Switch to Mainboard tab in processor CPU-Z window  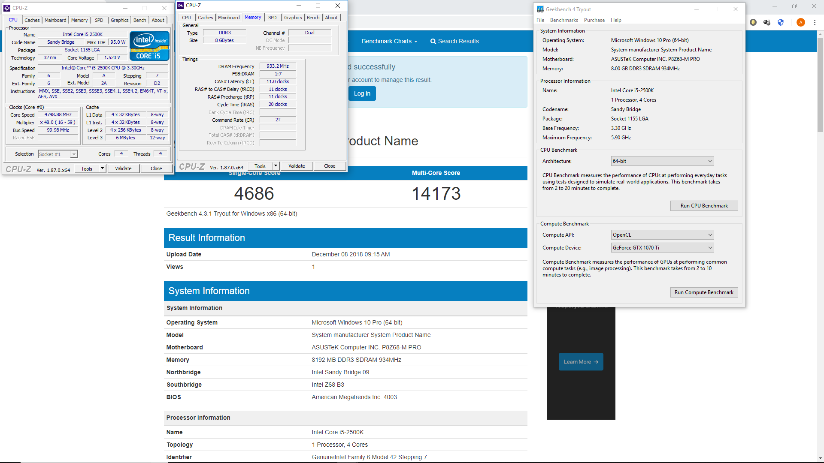(x=55, y=20)
